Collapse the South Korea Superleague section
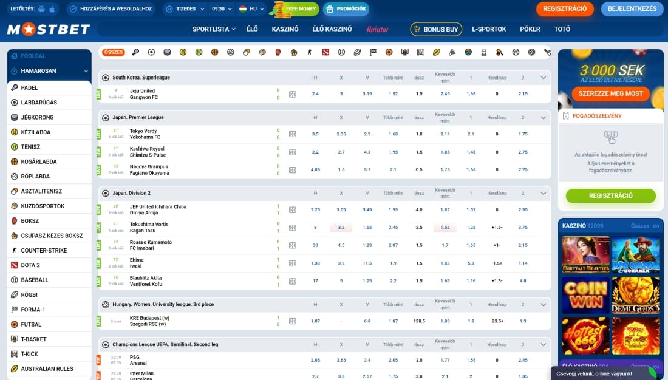 [543, 78]
